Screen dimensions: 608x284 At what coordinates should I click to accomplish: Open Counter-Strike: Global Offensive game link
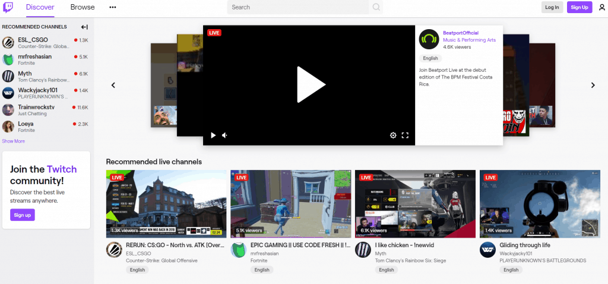[161, 261]
